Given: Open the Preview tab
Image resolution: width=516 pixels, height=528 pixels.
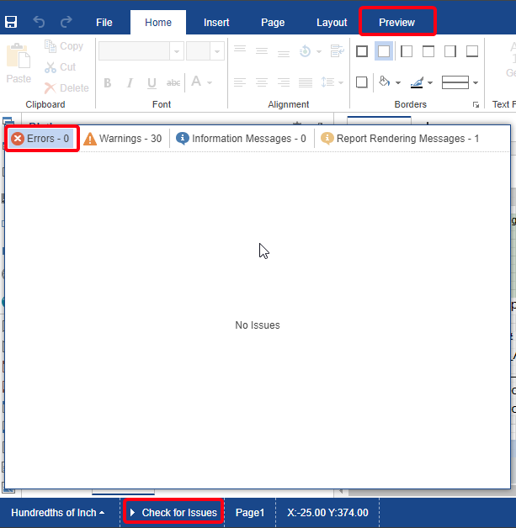Looking at the screenshot, I should 396,23.
